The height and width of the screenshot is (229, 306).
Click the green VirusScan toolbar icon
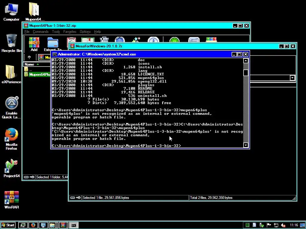pyautogui.click(x=174, y=40)
